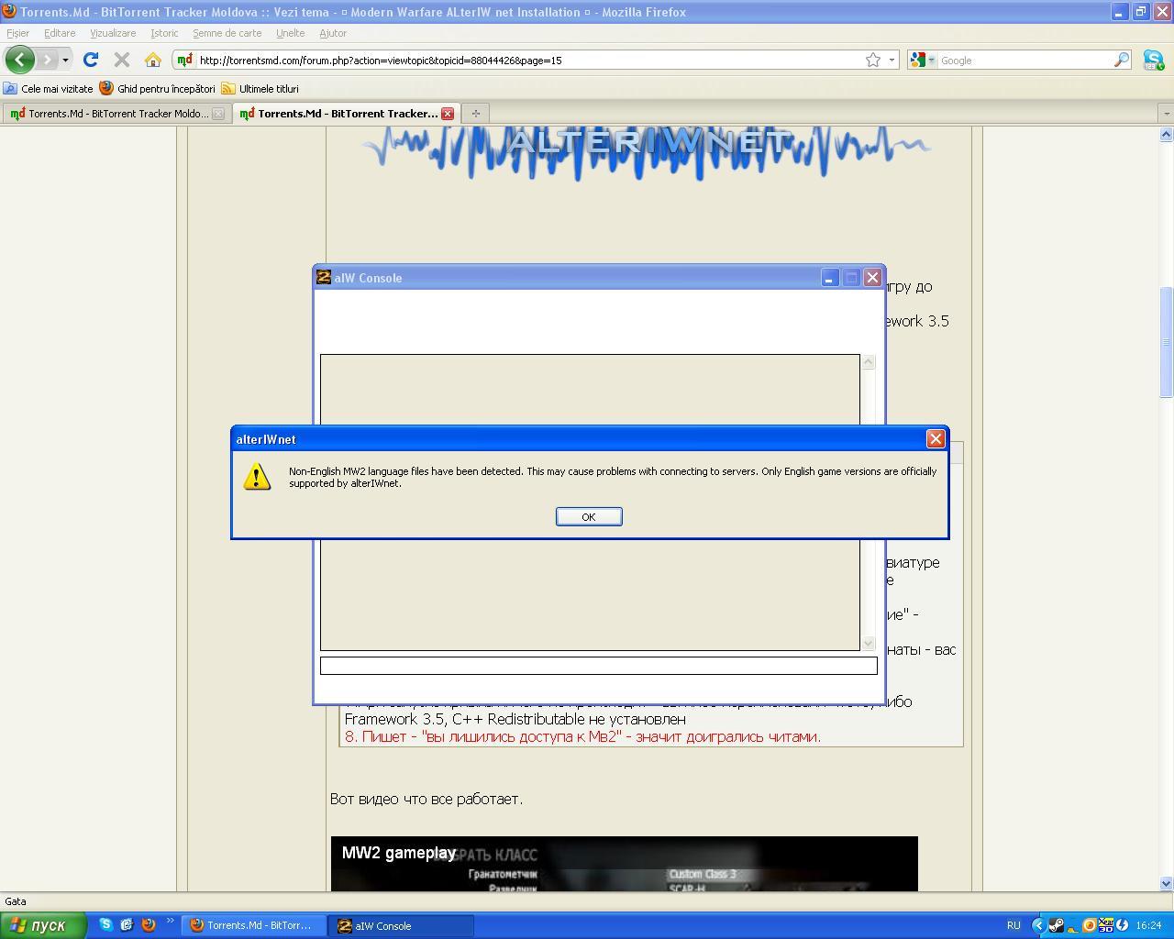Screen dimensions: 1174x939
Task: Go back with Firefox's green back arrow
Action: (20, 60)
